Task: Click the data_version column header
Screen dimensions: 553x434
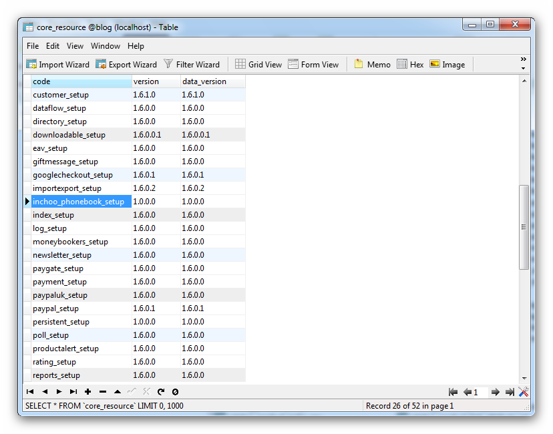Action: pos(212,81)
